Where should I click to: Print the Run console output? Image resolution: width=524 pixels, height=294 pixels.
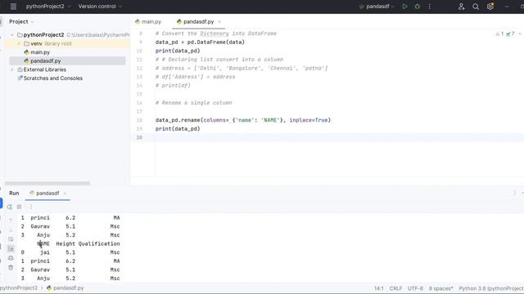[x=11, y=258]
